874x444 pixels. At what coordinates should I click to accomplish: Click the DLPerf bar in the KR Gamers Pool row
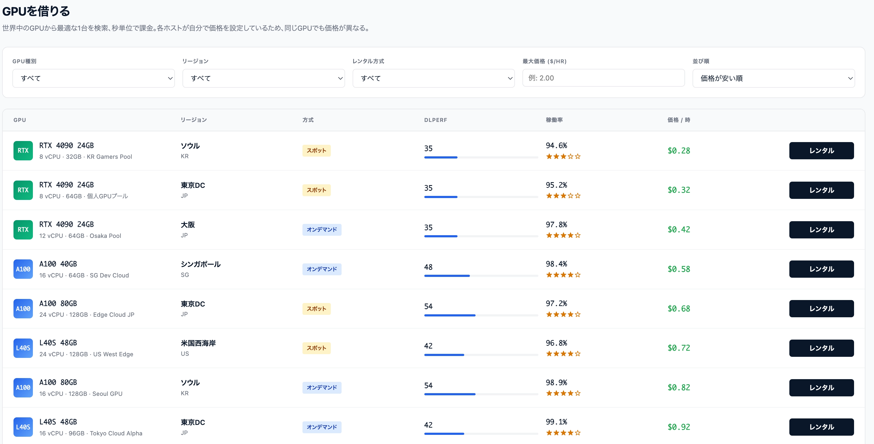pyautogui.click(x=481, y=157)
